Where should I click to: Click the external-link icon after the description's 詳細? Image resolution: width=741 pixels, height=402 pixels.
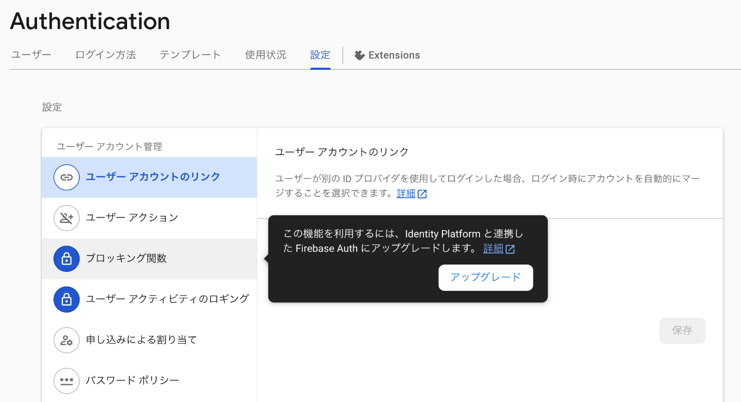[x=422, y=194]
